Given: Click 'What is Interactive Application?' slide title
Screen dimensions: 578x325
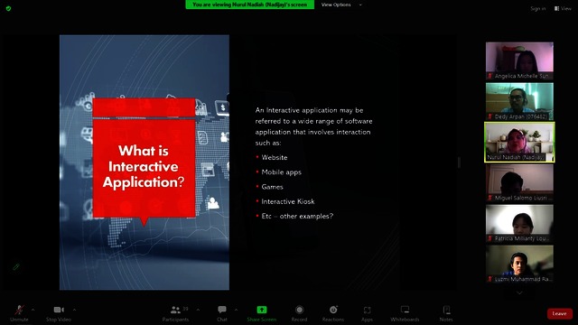Looking at the screenshot, I should [144, 166].
